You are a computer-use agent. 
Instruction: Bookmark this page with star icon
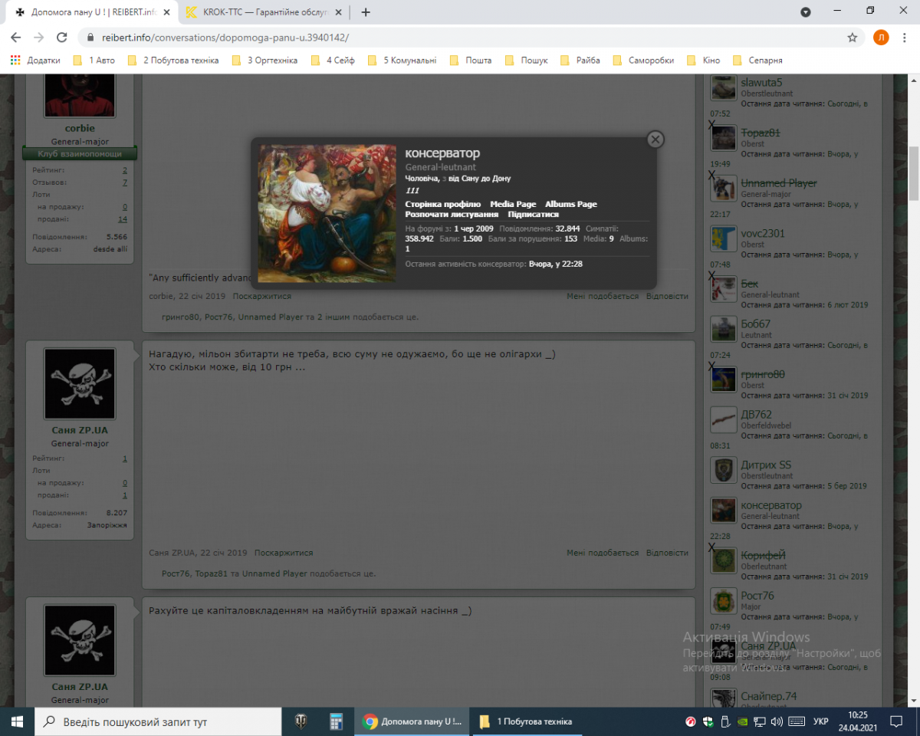pyautogui.click(x=852, y=37)
